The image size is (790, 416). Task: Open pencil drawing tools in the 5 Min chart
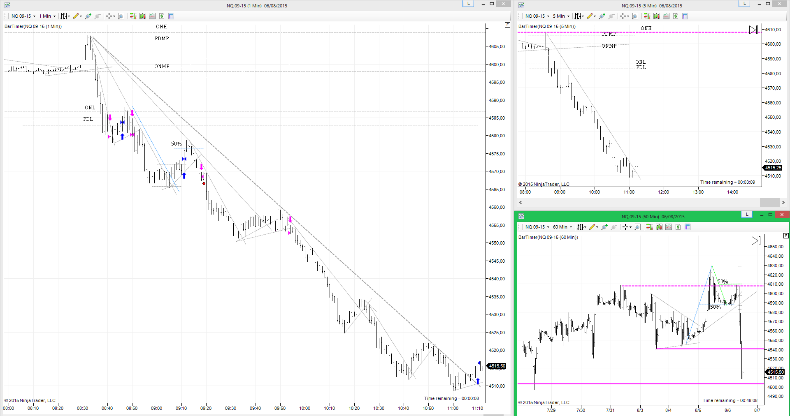pos(591,16)
